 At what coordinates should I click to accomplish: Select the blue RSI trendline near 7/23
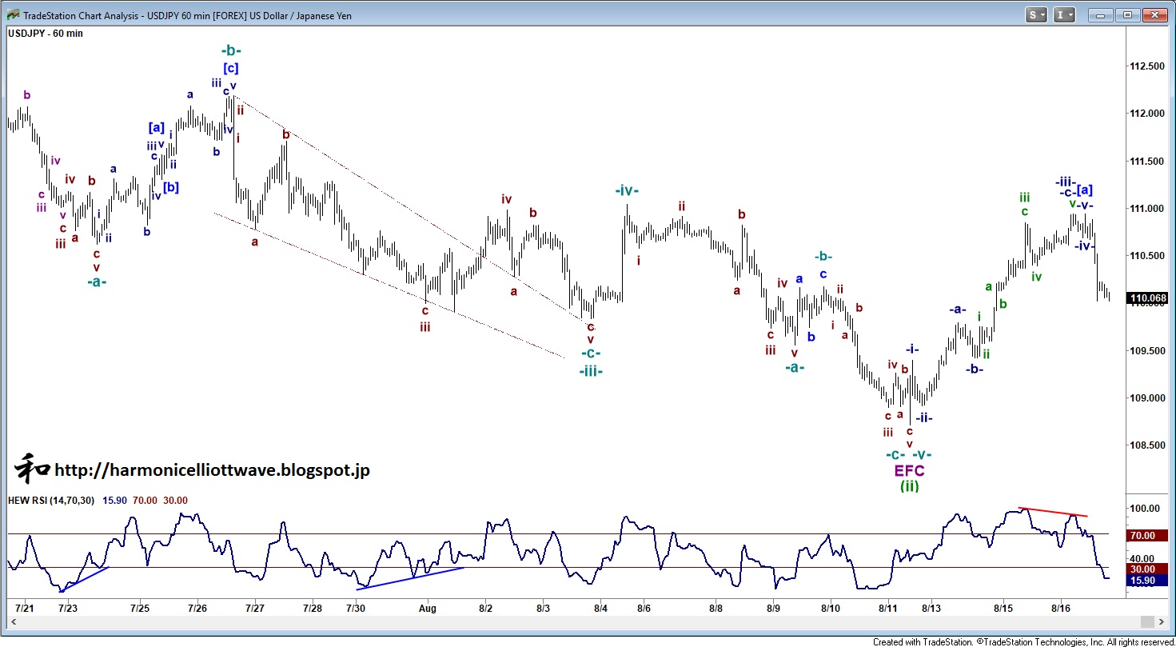click(84, 580)
